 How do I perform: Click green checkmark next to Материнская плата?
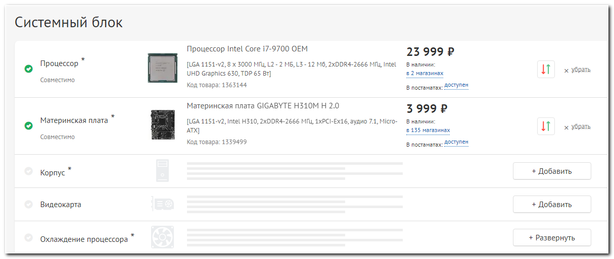tap(29, 125)
